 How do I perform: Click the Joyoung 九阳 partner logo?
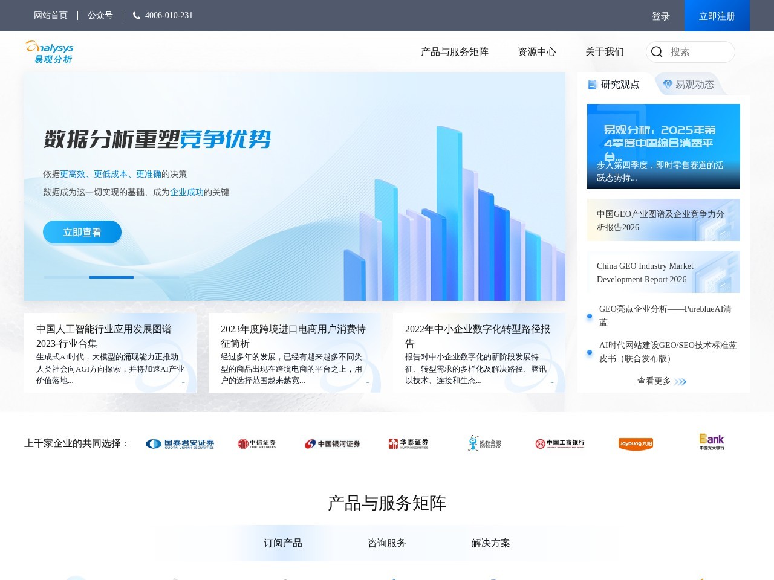(636, 443)
